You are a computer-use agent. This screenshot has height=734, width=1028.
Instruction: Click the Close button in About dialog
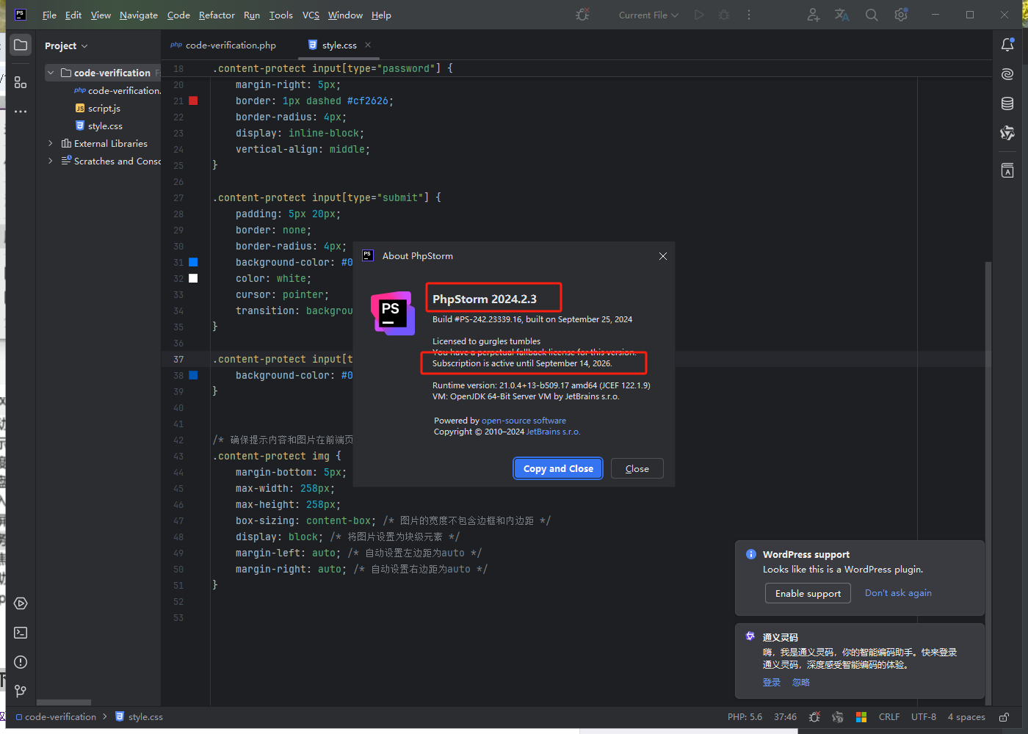pyautogui.click(x=637, y=468)
